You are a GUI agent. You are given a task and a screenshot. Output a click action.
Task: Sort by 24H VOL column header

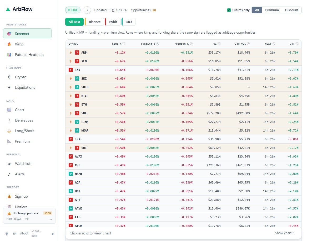point(240,44)
